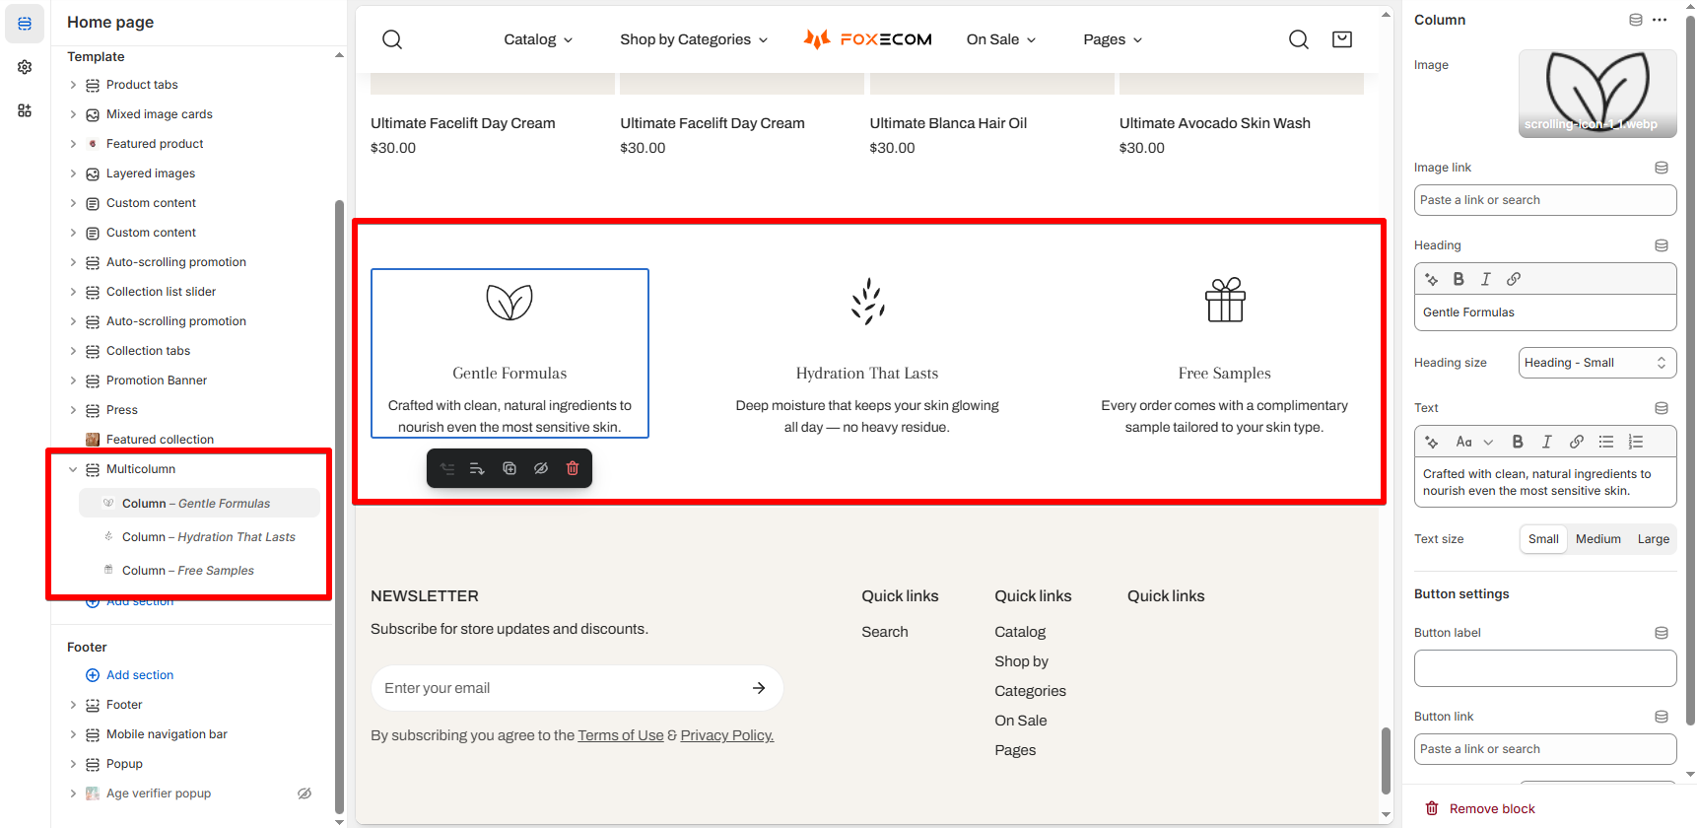Open the Heading size dropdown

click(x=1597, y=363)
